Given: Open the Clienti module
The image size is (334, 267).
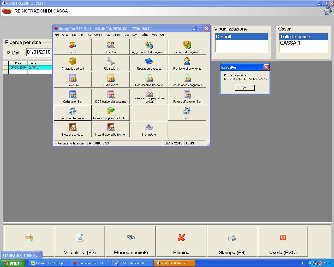Looking at the screenshot, I should point(73,47).
